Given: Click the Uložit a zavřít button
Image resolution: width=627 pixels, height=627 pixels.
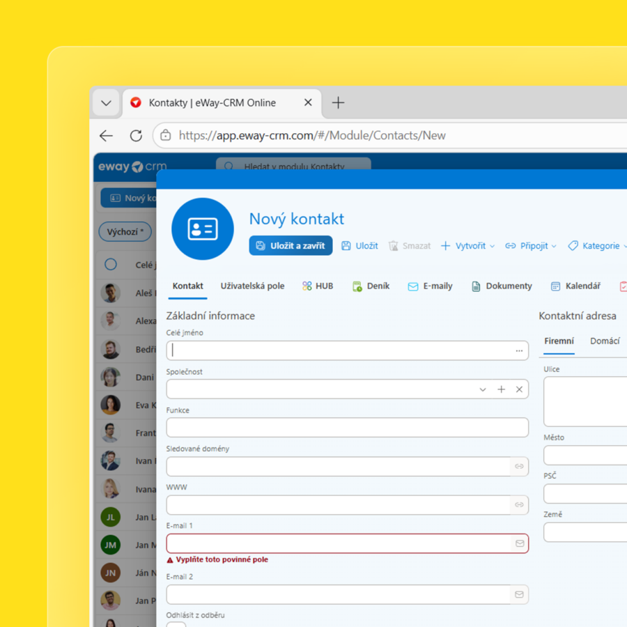Looking at the screenshot, I should coord(291,246).
